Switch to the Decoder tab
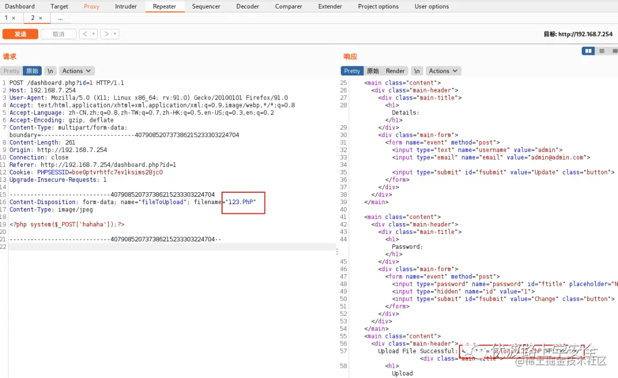The height and width of the screenshot is (378, 618). point(248,6)
